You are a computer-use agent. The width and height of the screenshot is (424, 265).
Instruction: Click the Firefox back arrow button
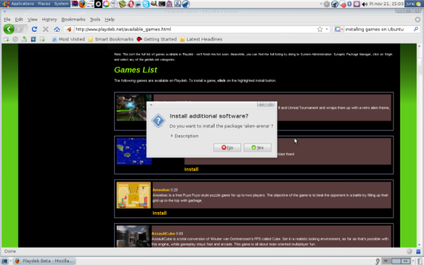click(x=9, y=29)
